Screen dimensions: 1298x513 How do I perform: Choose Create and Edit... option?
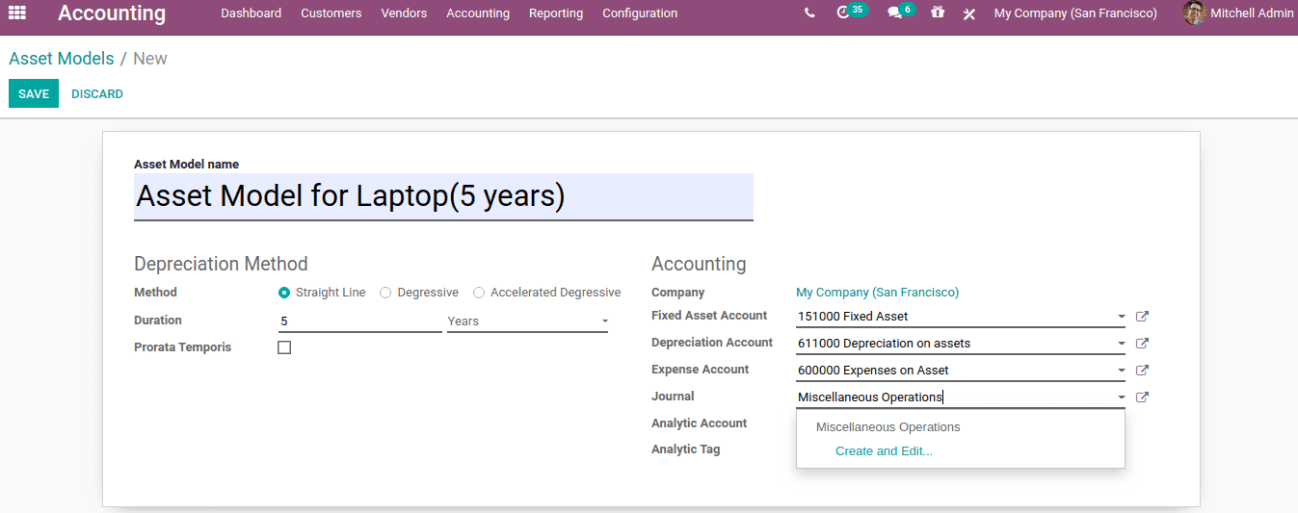pos(884,450)
